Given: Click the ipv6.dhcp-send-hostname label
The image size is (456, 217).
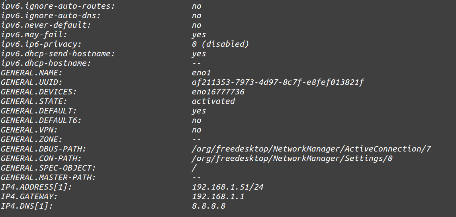Looking at the screenshot, I should click(x=53, y=54).
